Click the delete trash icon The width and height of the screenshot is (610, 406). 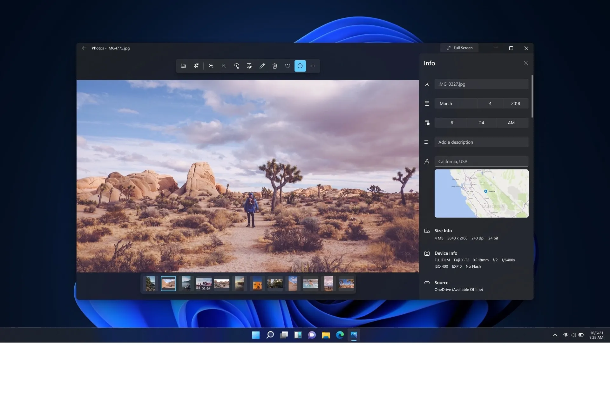[x=274, y=66]
